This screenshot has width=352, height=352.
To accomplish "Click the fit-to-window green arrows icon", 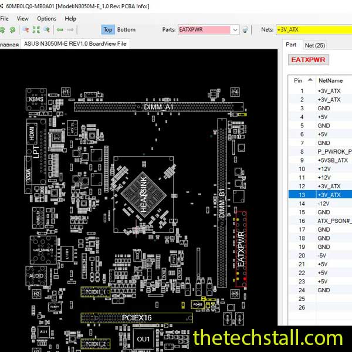I will (36, 30).
